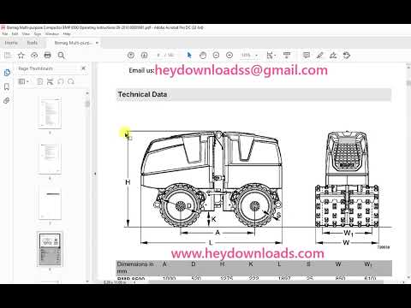Open the Window menu

tap(52, 34)
